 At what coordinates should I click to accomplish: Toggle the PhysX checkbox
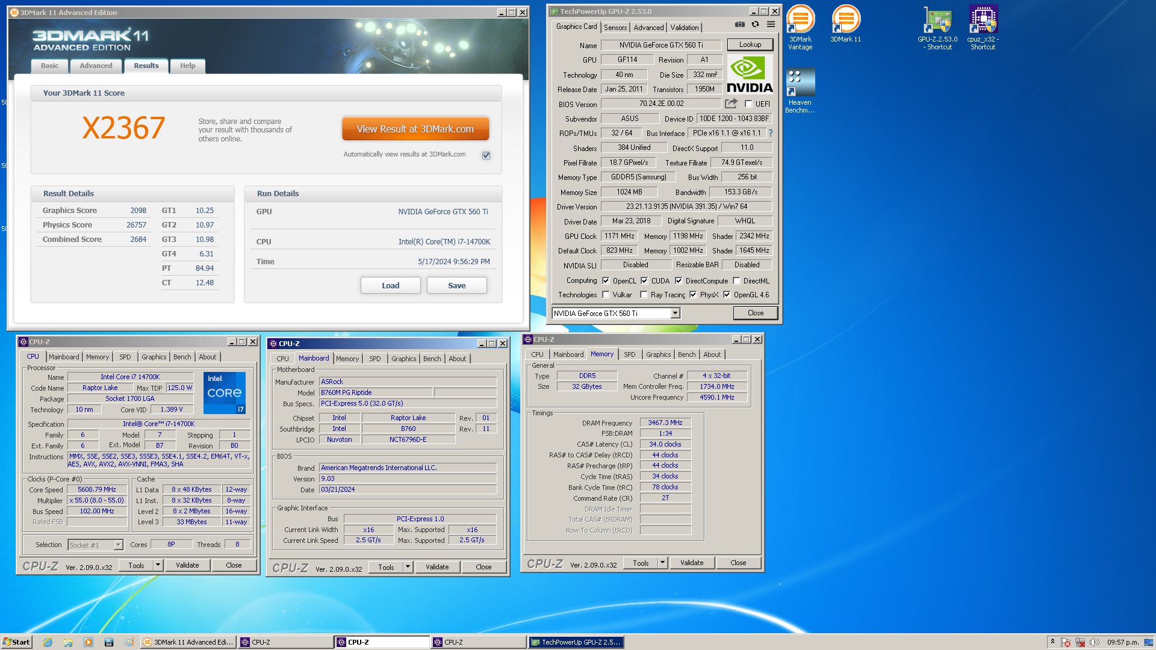click(x=693, y=294)
